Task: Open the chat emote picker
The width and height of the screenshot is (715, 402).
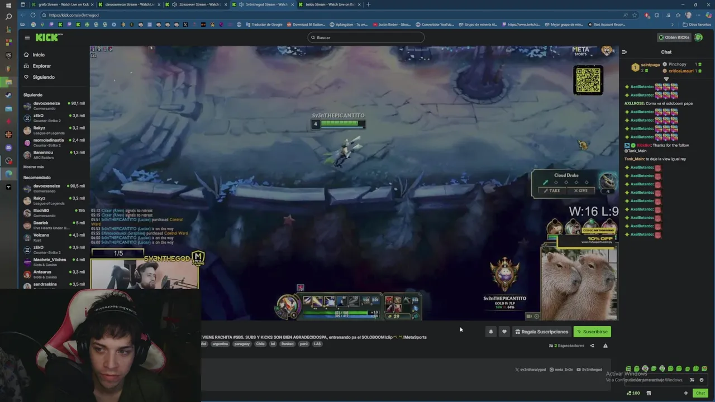Action: click(702, 380)
